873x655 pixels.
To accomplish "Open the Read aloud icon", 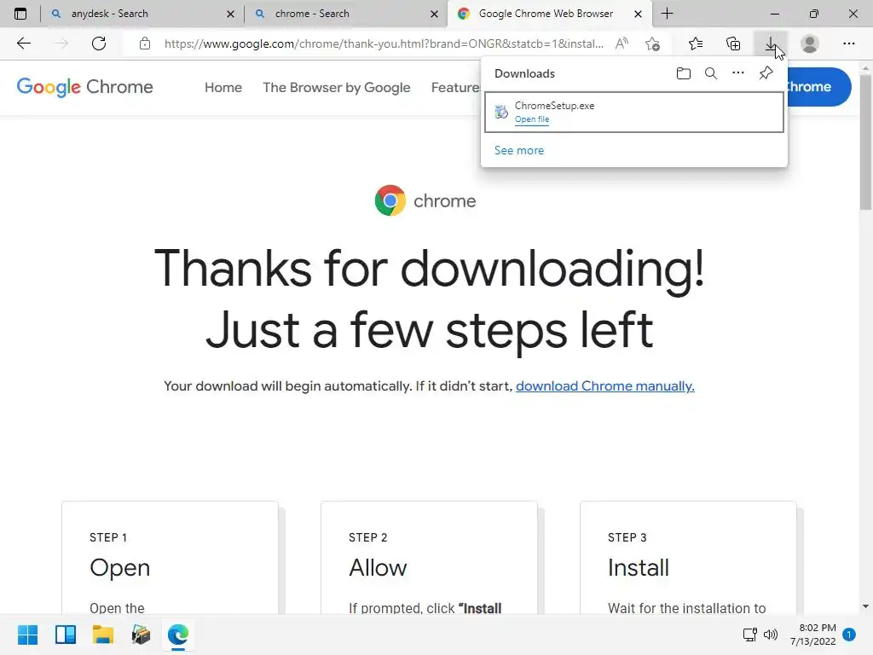I will tap(622, 43).
